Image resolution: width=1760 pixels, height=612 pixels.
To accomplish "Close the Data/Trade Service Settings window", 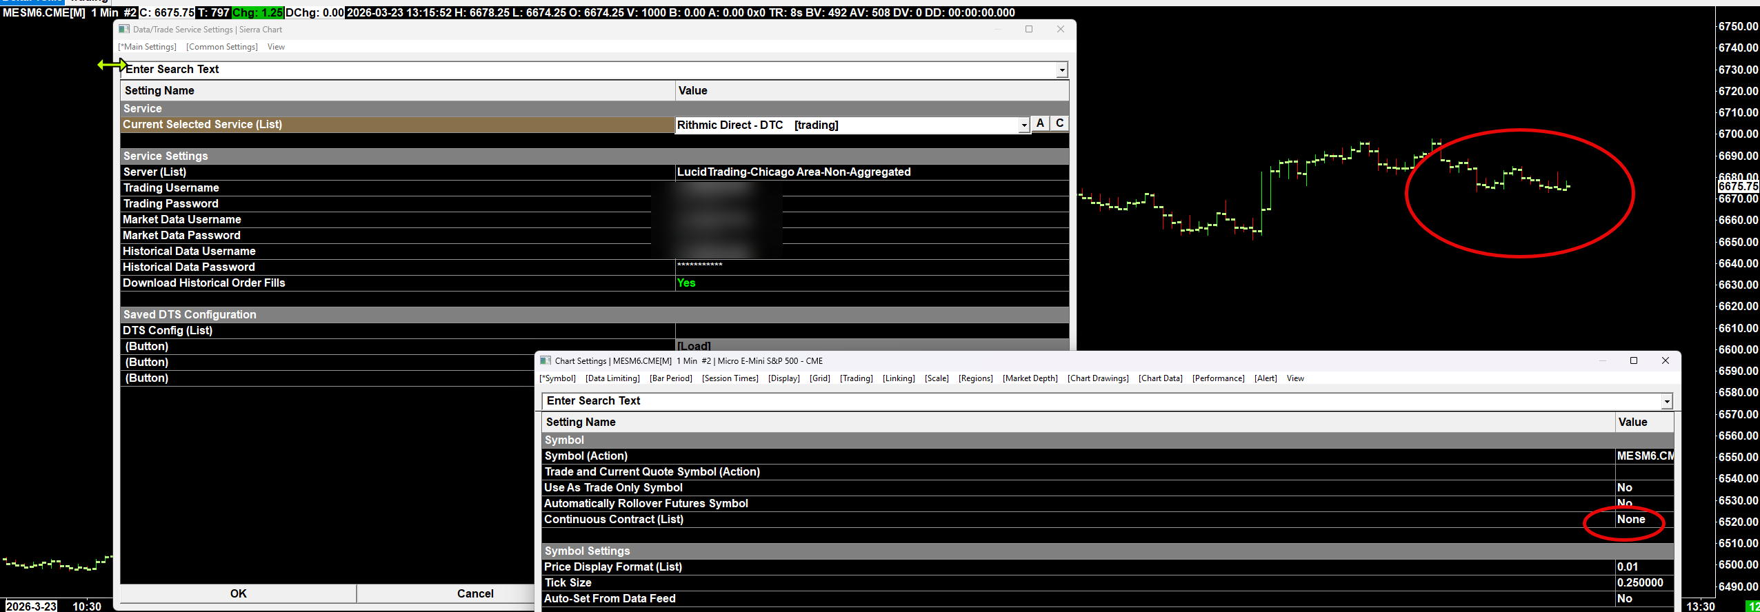I will coord(1061,29).
